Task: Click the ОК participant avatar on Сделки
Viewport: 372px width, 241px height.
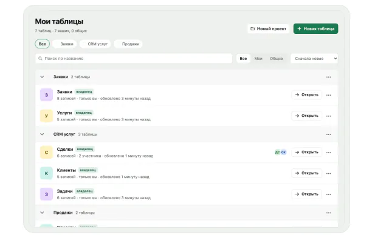Action: click(x=283, y=153)
